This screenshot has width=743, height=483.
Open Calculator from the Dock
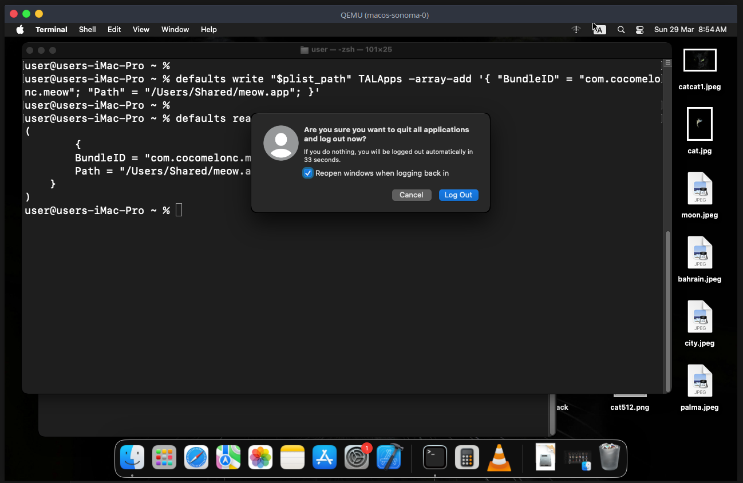[x=467, y=458]
